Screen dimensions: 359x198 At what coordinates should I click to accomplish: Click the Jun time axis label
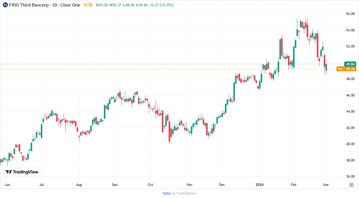(7, 184)
